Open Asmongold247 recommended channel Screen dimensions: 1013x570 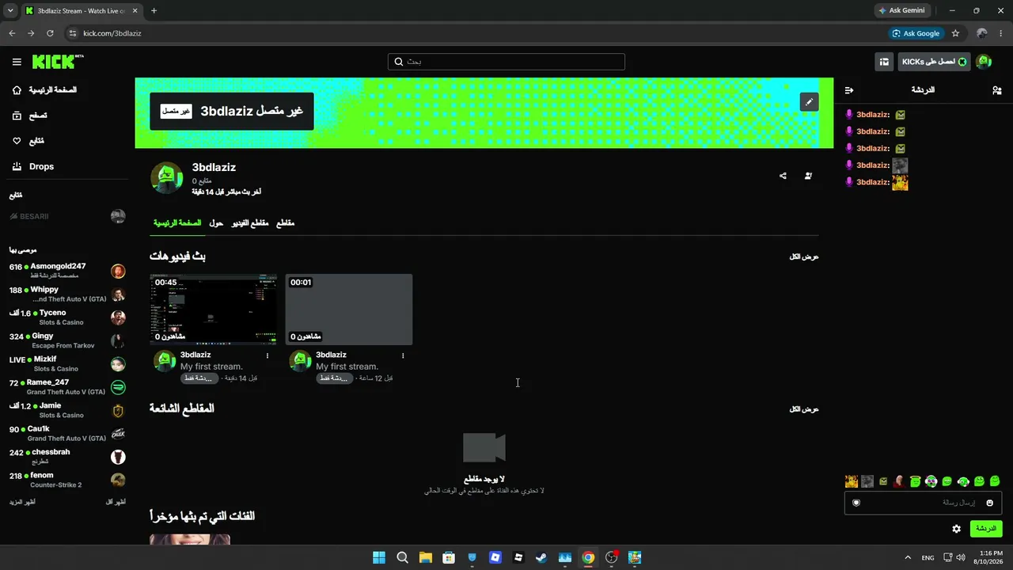[67, 271]
